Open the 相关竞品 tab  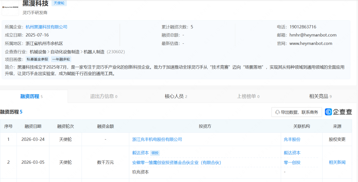click(x=320, y=96)
